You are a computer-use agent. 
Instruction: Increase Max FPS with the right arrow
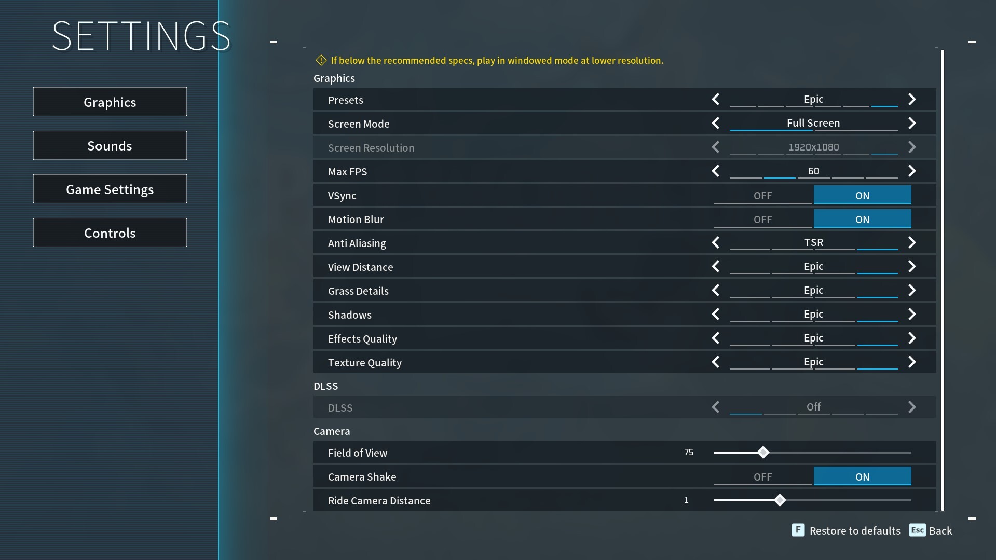(x=912, y=171)
